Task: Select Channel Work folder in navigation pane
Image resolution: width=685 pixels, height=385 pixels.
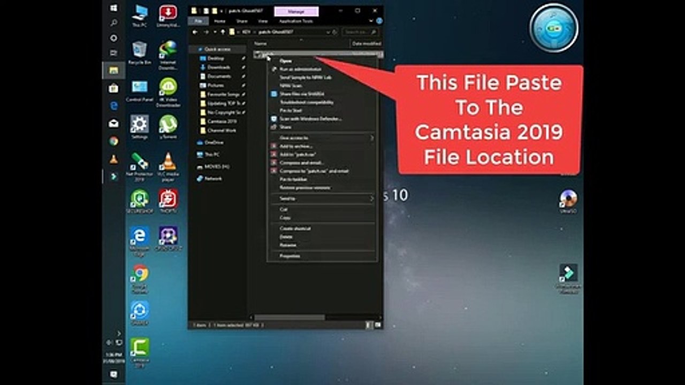Action: (222, 130)
